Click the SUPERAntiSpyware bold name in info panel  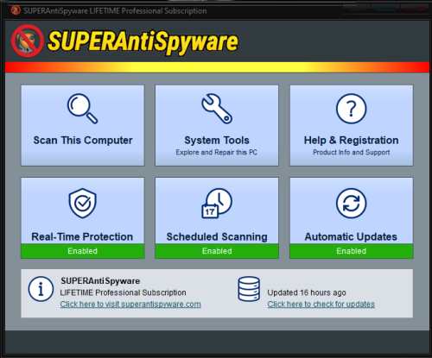pyautogui.click(x=100, y=281)
